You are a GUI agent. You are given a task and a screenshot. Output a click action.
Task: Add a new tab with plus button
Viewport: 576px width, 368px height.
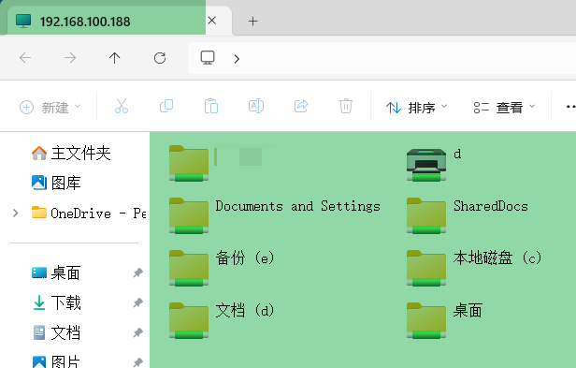coord(252,21)
